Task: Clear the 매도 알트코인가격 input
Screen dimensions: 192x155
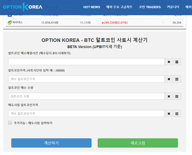Action: (169, 114)
